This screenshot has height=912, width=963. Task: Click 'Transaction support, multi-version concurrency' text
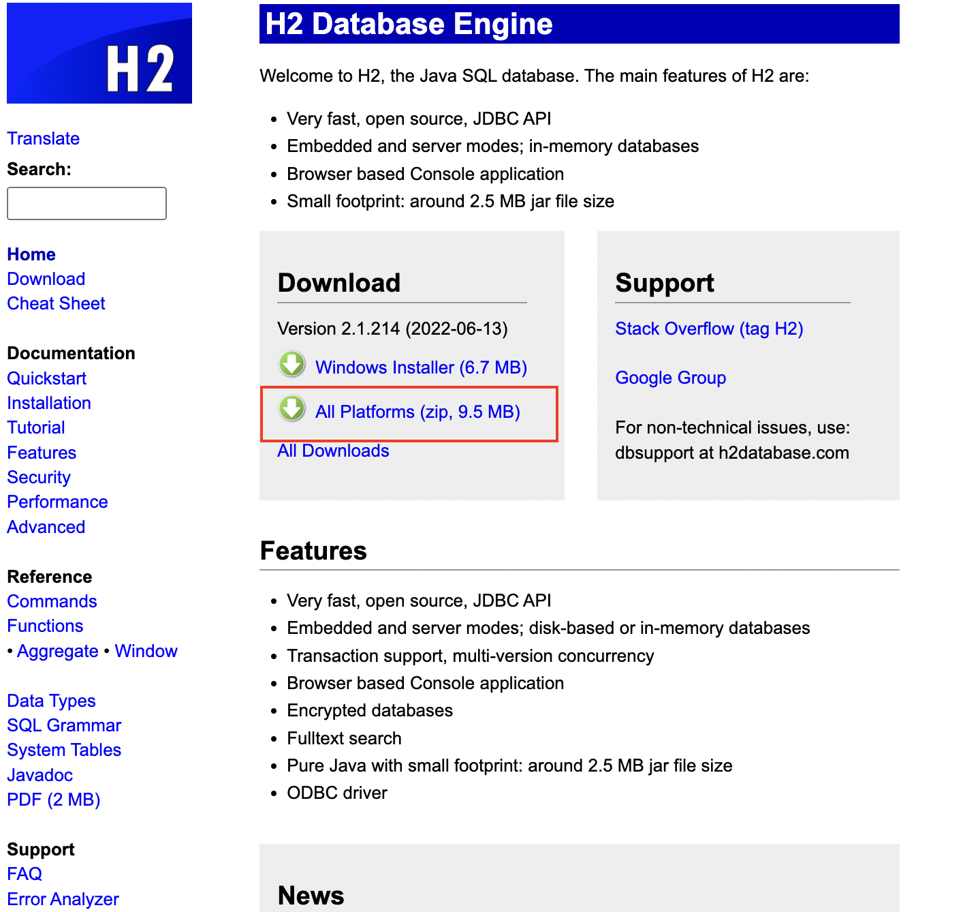point(471,656)
